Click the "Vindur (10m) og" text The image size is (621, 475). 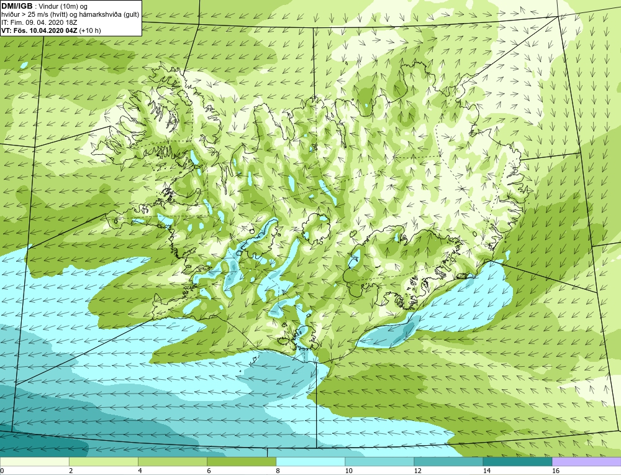(62, 6)
